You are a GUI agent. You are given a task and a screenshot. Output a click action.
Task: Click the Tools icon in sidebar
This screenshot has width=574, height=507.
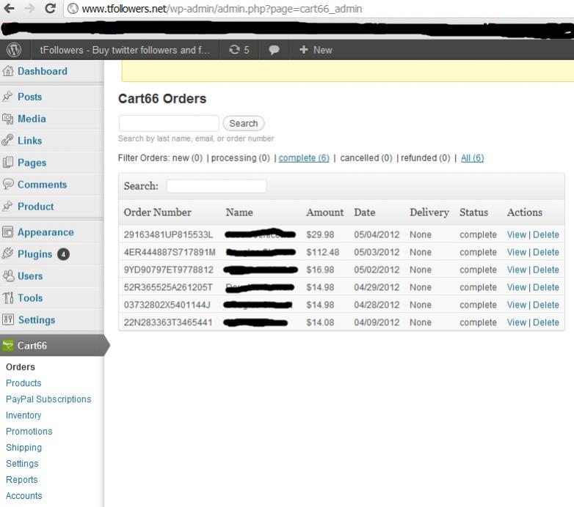click(x=7, y=297)
